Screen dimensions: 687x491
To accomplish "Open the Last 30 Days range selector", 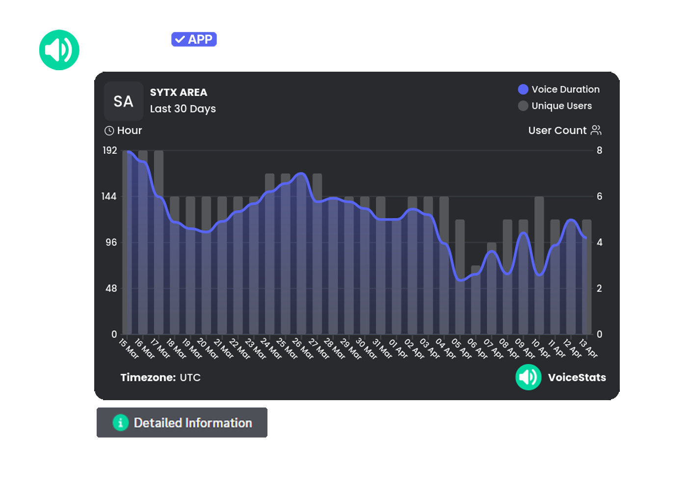I will coord(183,109).
